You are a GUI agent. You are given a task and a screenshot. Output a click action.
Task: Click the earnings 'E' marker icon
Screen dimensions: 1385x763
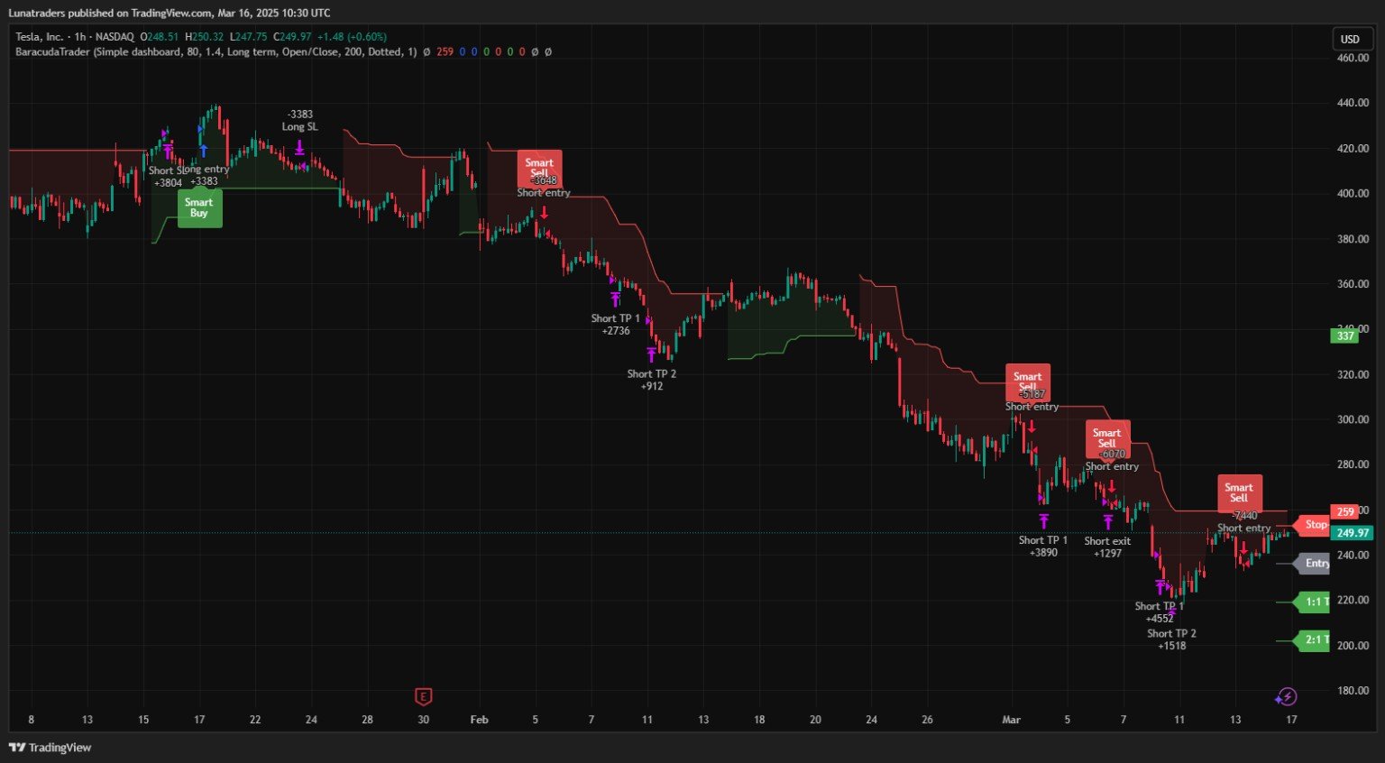click(x=424, y=696)
